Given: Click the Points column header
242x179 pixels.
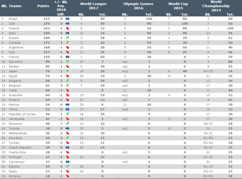Looking at the screenshot, I should pyautogui.click(x=43, y=6).
